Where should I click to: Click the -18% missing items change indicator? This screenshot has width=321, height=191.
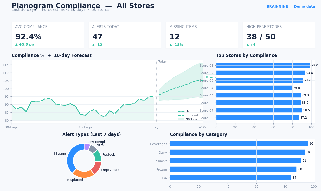[176, 45]
